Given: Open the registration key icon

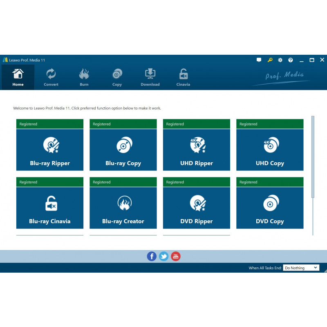Looking at the screenshot, I should tap(270, 60).
